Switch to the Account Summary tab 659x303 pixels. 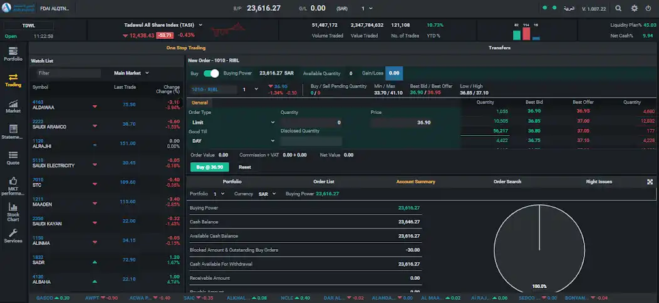click(416, 182)
